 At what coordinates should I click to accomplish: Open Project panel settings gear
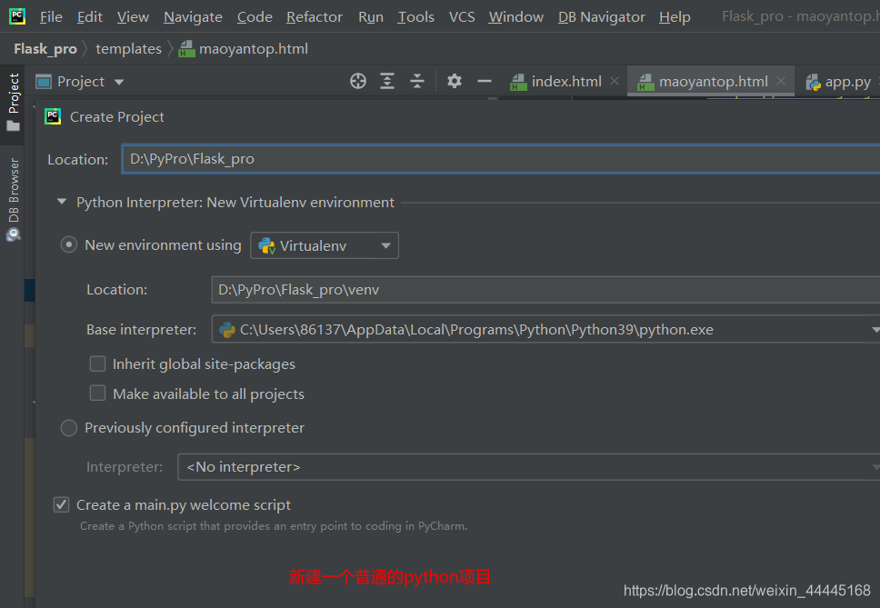pyautogui.click(x=454, y=81)
